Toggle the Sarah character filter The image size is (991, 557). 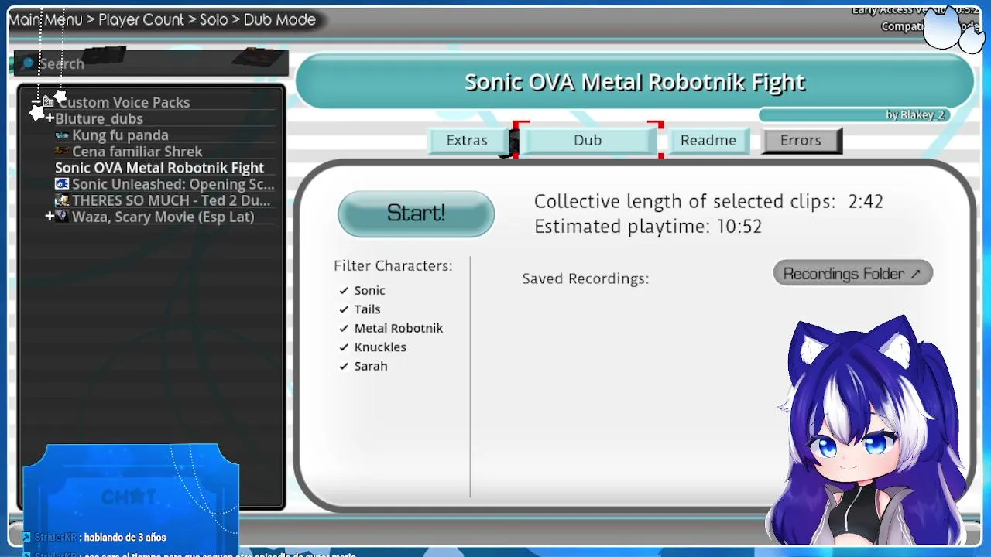[x=344, y=367]
